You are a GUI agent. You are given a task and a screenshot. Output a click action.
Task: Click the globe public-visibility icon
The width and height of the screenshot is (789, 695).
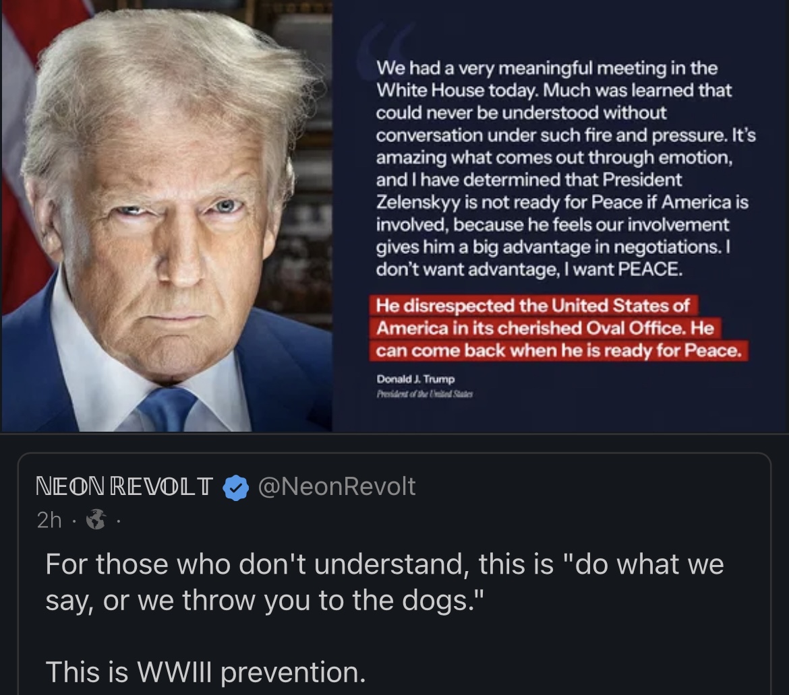tap(96, 520)
